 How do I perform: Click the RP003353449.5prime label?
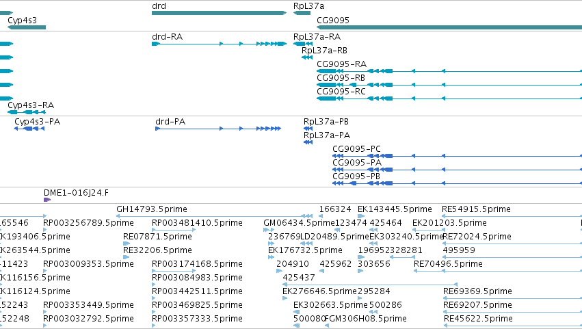[88, 306]
